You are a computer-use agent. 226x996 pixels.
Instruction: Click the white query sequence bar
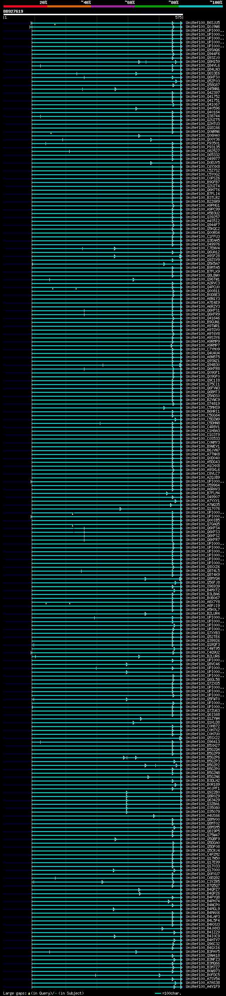coord(93,14)
